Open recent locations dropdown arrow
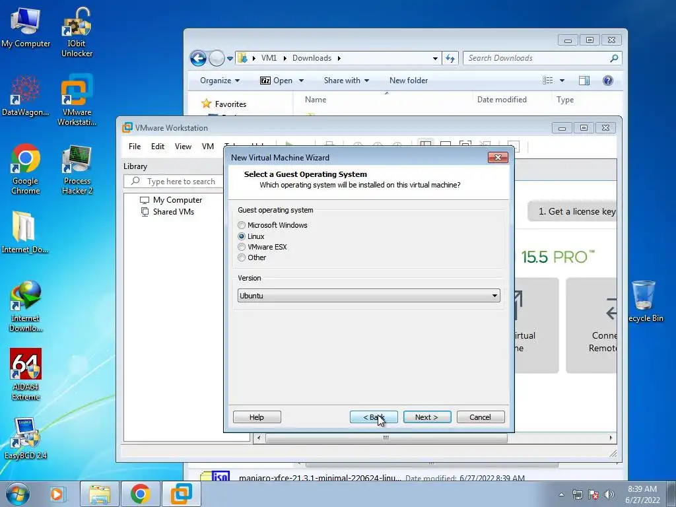This screenshot has height=507, width=676. tap(230, 59)
